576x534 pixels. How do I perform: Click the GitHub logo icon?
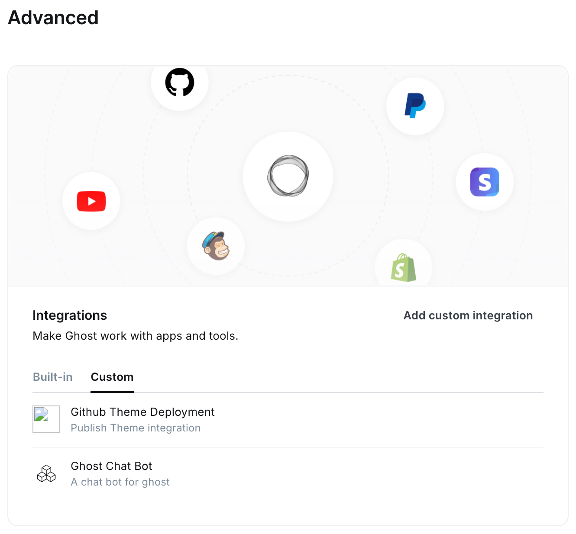[x=180, y=82]
